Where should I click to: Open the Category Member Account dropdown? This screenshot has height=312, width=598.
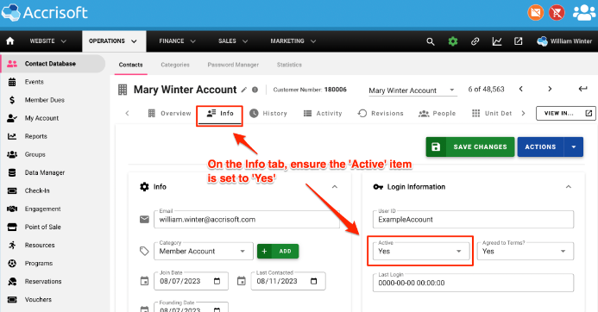point(204,251)
